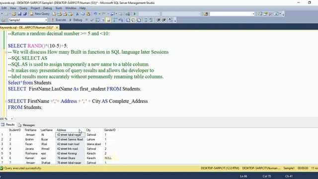Open the Edit menu
The width and height of the screenshot is (318, 179).
coord(4,8)
